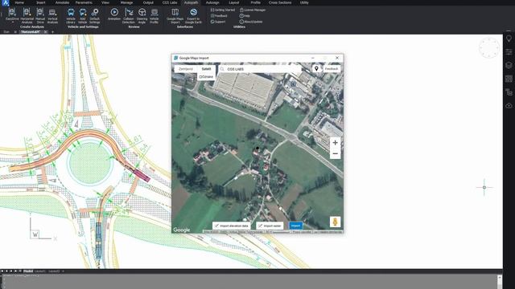515x289 pixels.
Task: Open the Manage ribbon tab
Action: (x=126, y=2)
